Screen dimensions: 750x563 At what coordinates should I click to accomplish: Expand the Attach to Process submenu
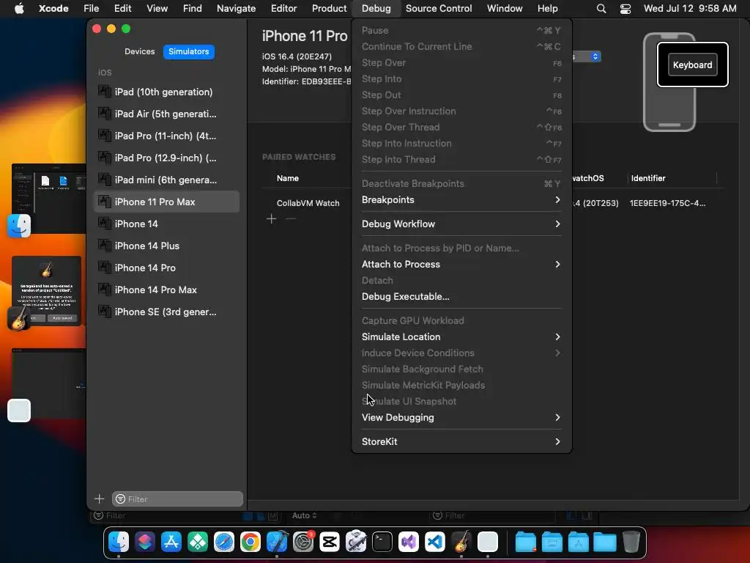(461, 264)
